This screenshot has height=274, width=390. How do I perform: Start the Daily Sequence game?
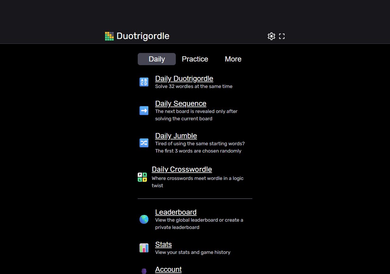pyautogui.click(x=181, y=104)
